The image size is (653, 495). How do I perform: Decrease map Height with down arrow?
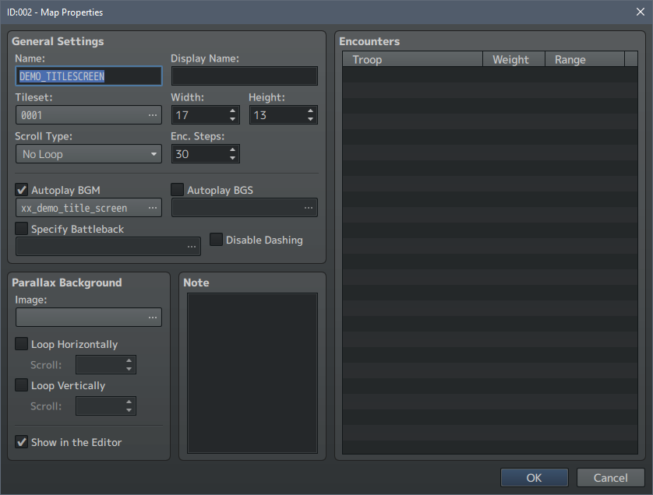(310, 119)
